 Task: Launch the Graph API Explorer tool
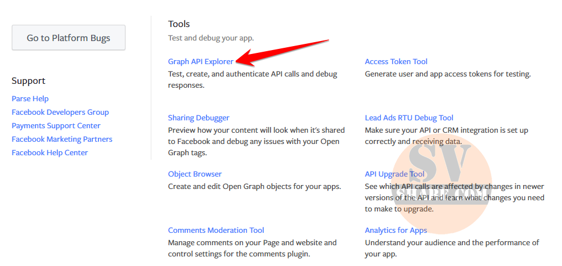point(200,61)
